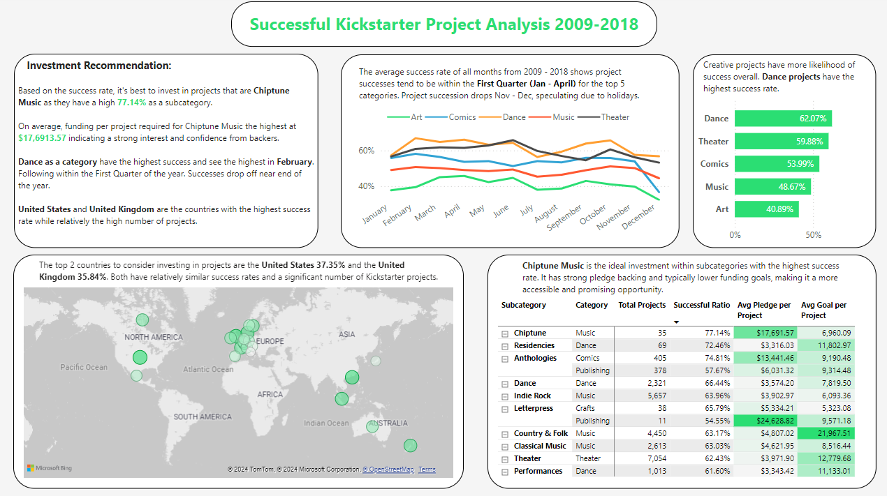Select the Dance bar showing 62.07%

(783, 119)
